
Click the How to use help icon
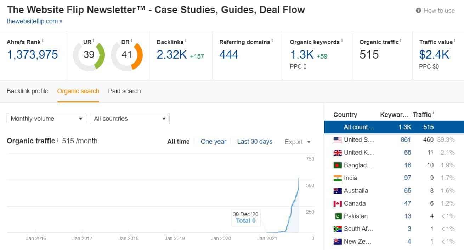coord(418,11)
